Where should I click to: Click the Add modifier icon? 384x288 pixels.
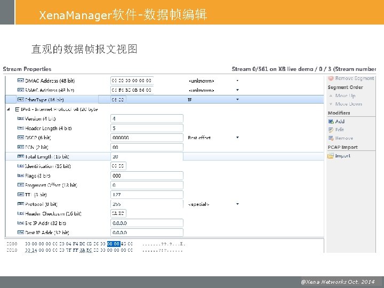point(331,121)
